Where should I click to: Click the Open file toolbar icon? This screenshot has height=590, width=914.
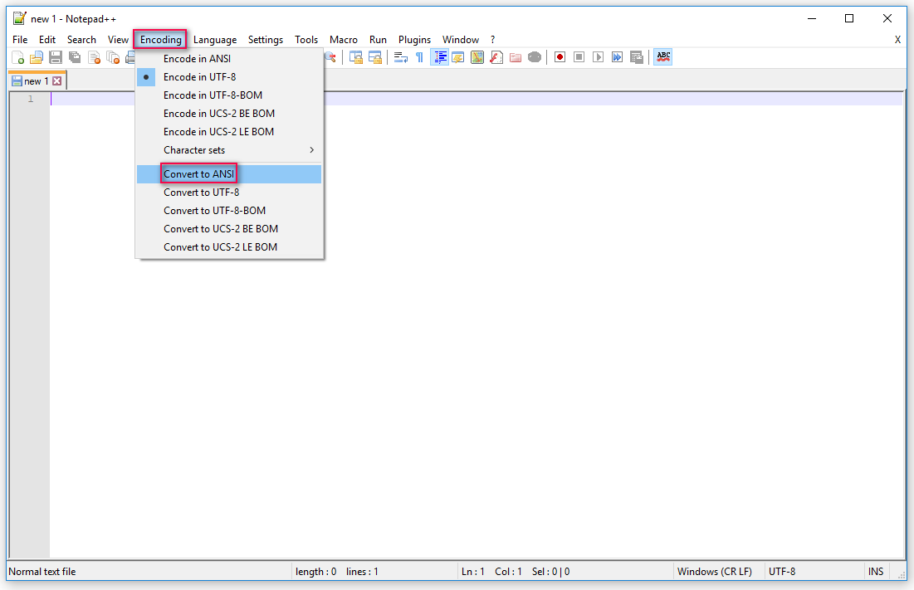[37, 57]
